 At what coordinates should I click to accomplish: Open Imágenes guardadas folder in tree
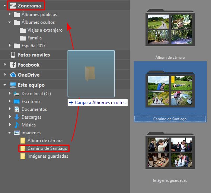coord(44,156)
